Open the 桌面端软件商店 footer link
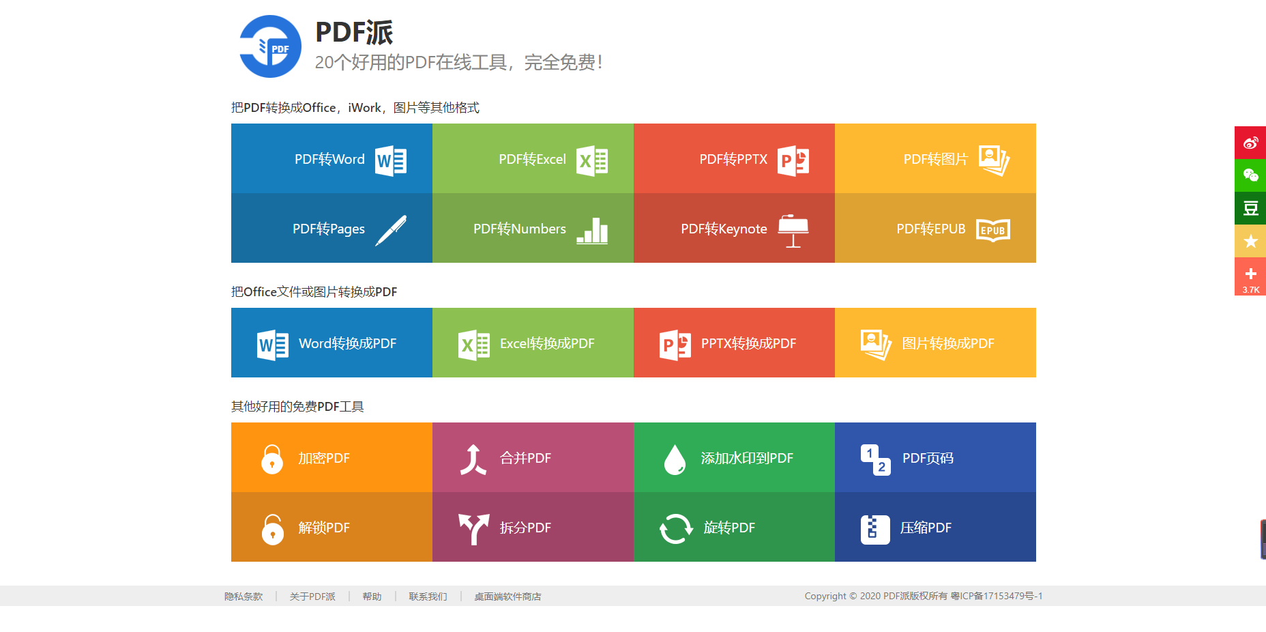Image resolution: width=1266 pixels, height=632 pixels. pyautogui.click(x=507, y=597)
